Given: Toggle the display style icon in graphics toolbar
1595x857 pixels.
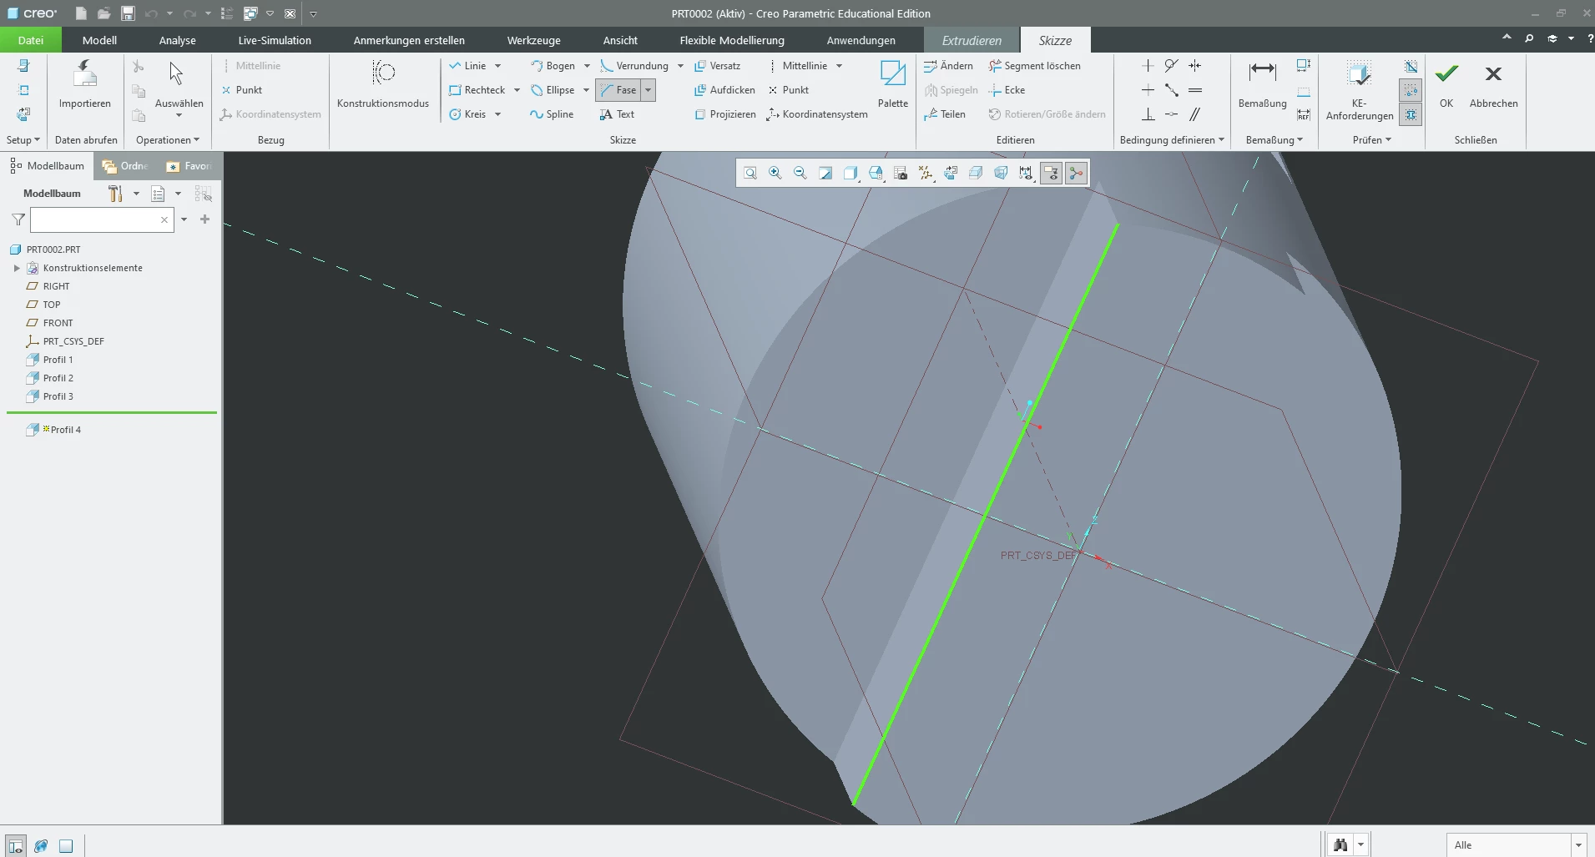Looking at the screenshot, I should pyautogui.click(x=850, y=173).
